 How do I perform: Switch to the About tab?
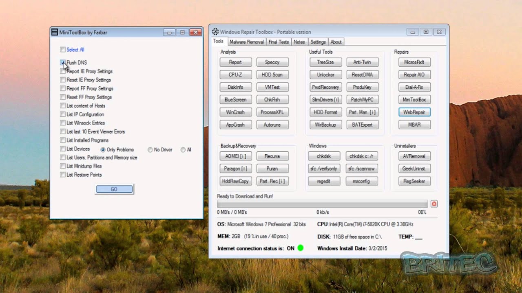pos(336,42)
